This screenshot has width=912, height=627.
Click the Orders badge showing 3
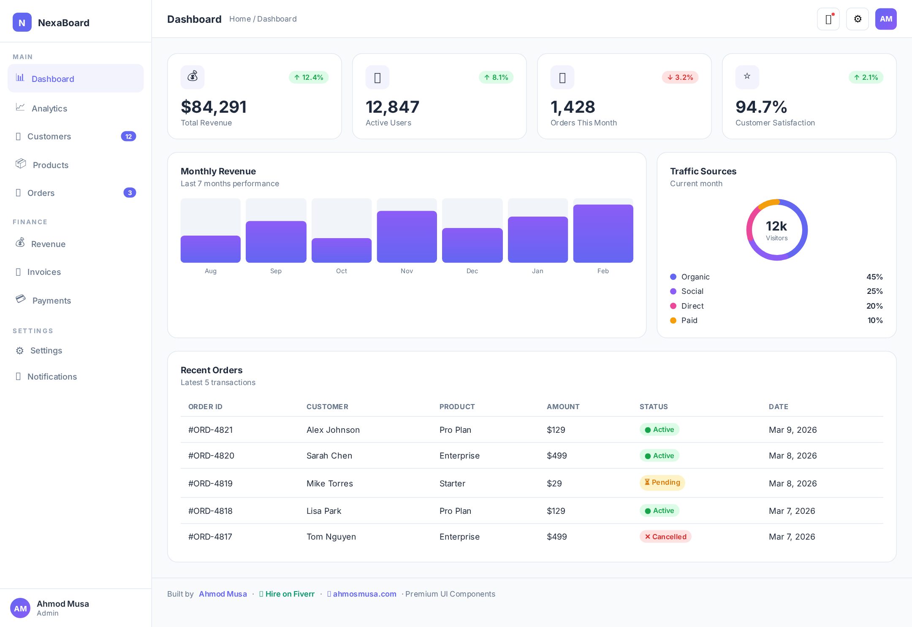pyautogui.click(x=130, y=193)
